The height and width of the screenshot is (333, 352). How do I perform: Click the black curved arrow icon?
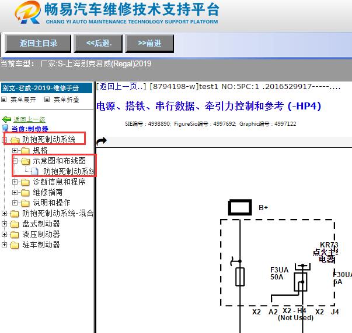[x=102, y=141]
